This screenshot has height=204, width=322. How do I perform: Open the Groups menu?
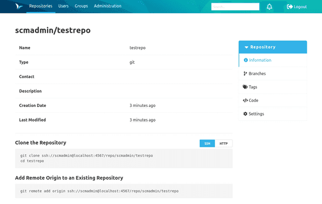[81, 6]
